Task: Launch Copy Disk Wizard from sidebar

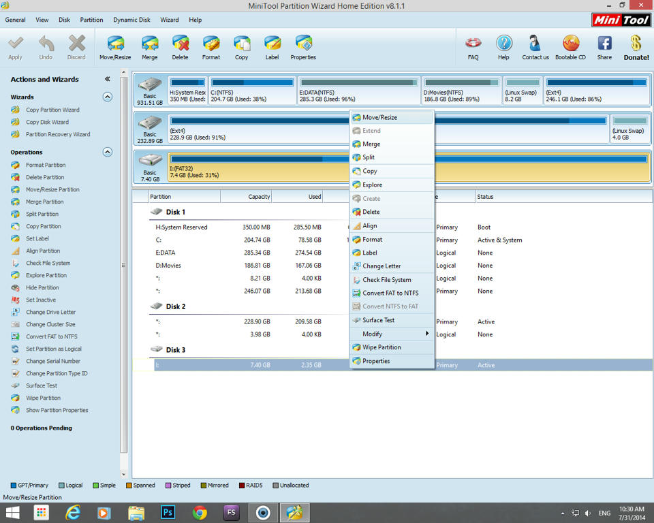Action: pos(47,122)
